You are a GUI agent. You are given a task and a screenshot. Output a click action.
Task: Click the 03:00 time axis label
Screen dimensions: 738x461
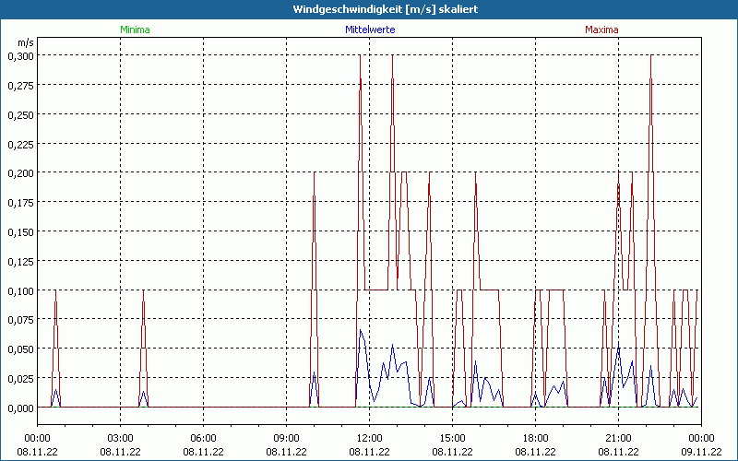[x=120, y=439]
